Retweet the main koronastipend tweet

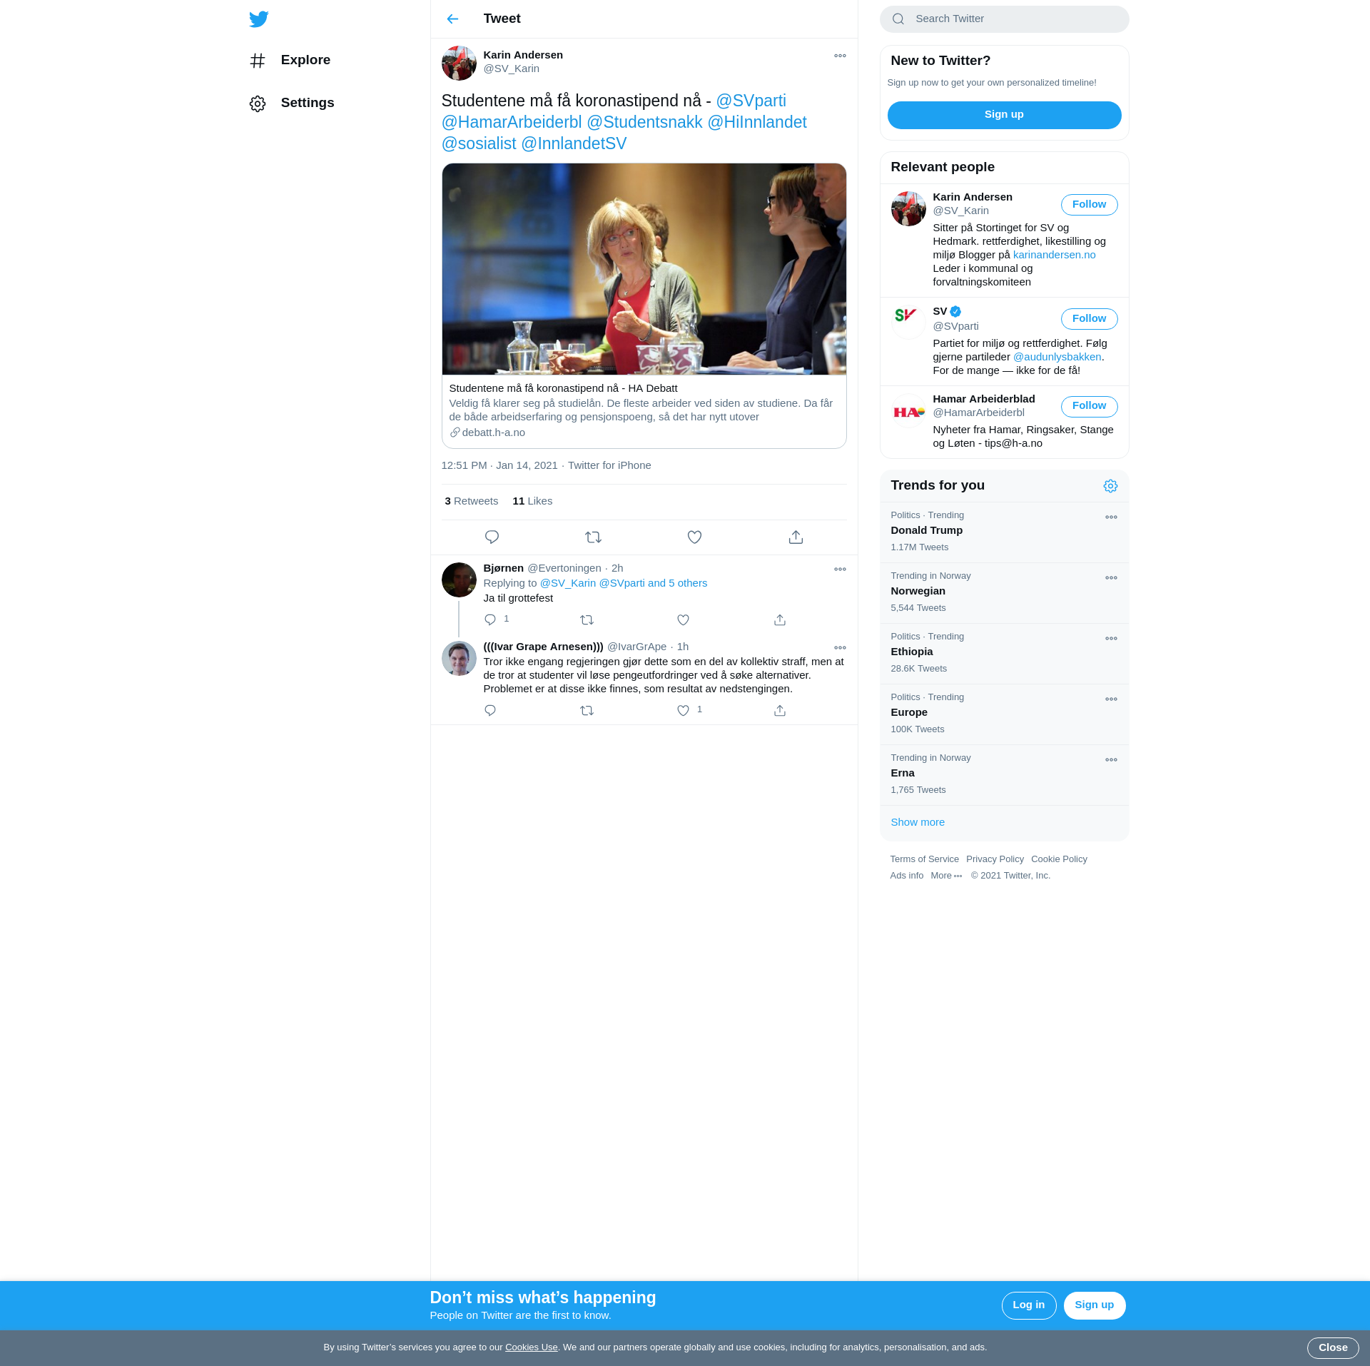click(593, 537)
